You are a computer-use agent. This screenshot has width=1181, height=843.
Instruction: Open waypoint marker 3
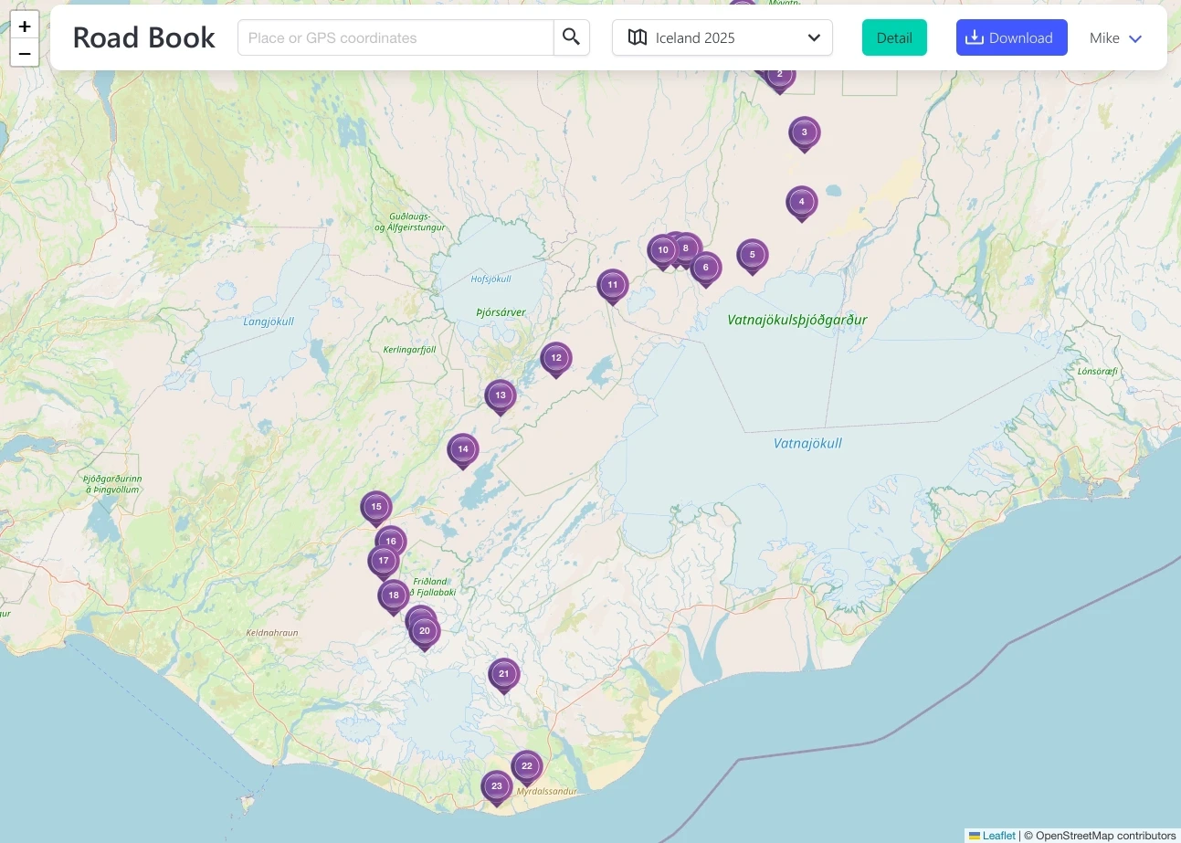[804, 132]
